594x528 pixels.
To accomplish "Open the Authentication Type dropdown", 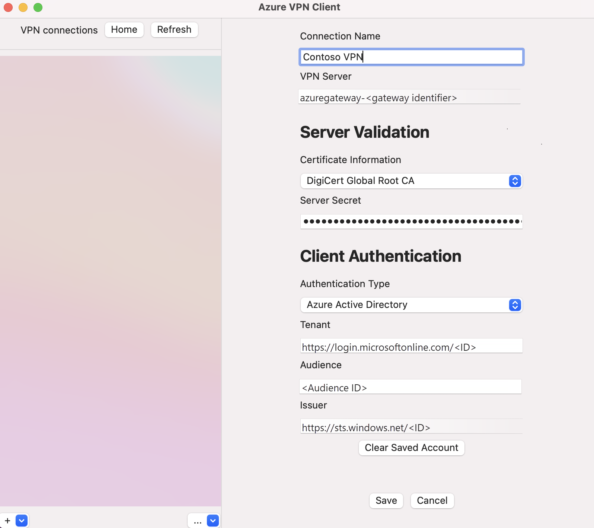I will click(x=411, y=305).
